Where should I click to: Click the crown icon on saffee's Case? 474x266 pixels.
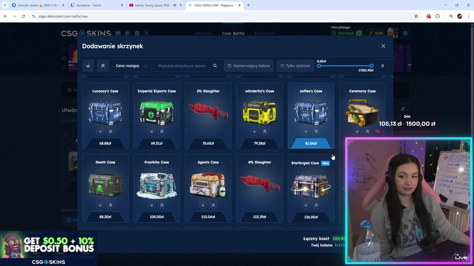click(x=306, y=132)
